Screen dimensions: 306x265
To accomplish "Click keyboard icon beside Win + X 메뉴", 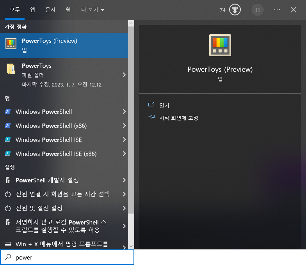I will coord(8,244).
